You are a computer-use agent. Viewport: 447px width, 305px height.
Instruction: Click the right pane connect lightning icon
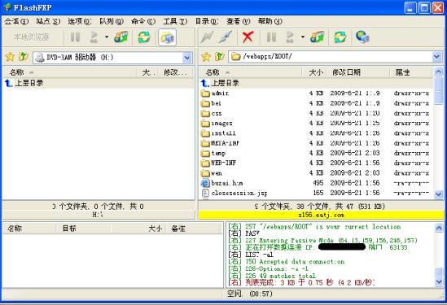(x=207, y=37)
